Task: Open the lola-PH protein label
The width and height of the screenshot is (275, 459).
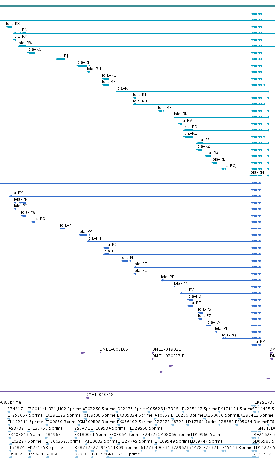Action: point(94,238)
